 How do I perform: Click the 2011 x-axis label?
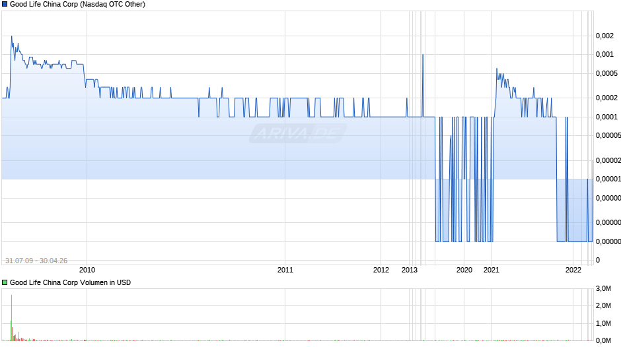click(285, 270)
